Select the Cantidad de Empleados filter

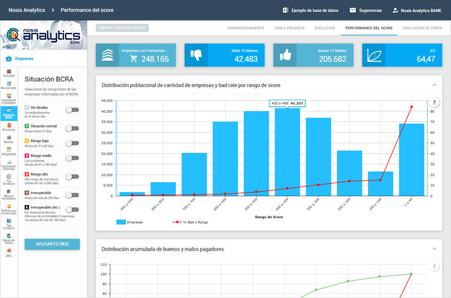point(8,99)
